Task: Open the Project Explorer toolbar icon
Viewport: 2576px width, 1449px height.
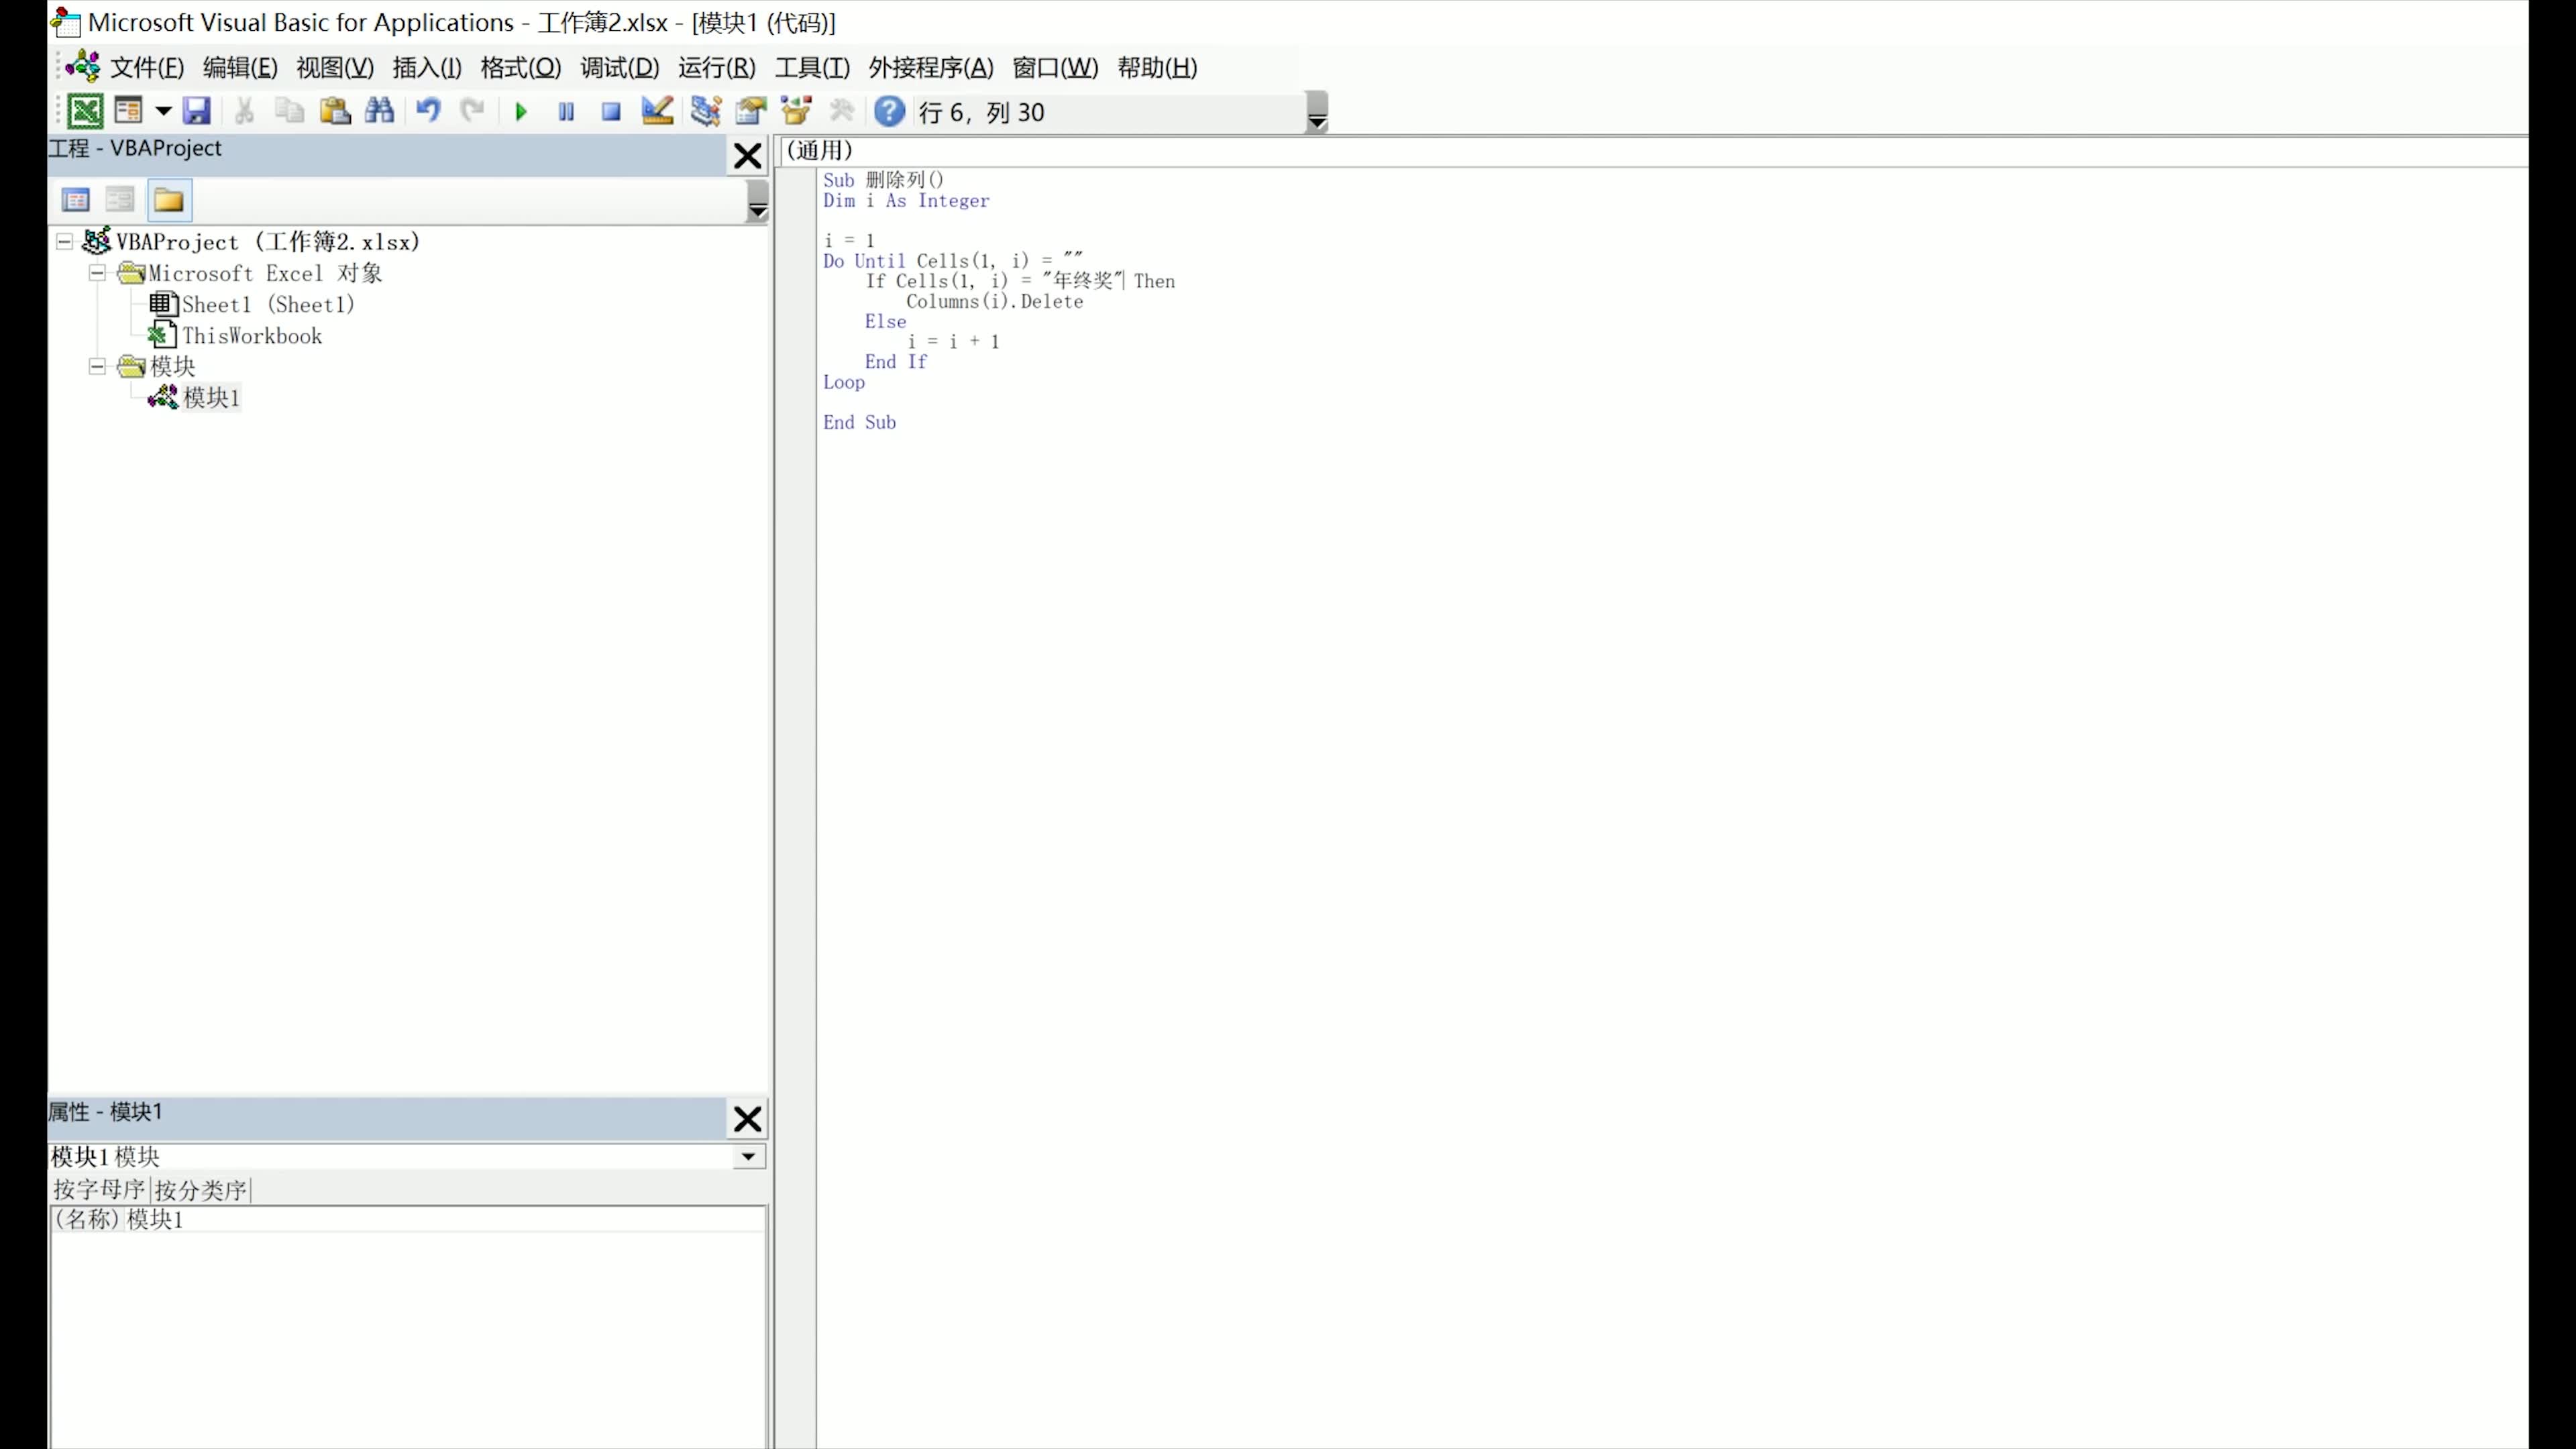Action: 705,111
